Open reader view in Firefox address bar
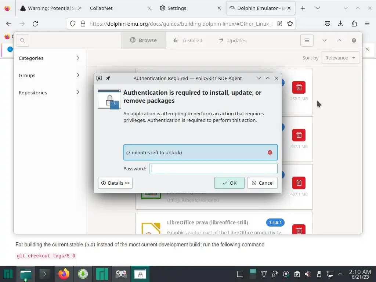Image resolution: width=376 pixels, height=282 pixels. (x=279, y=23)
